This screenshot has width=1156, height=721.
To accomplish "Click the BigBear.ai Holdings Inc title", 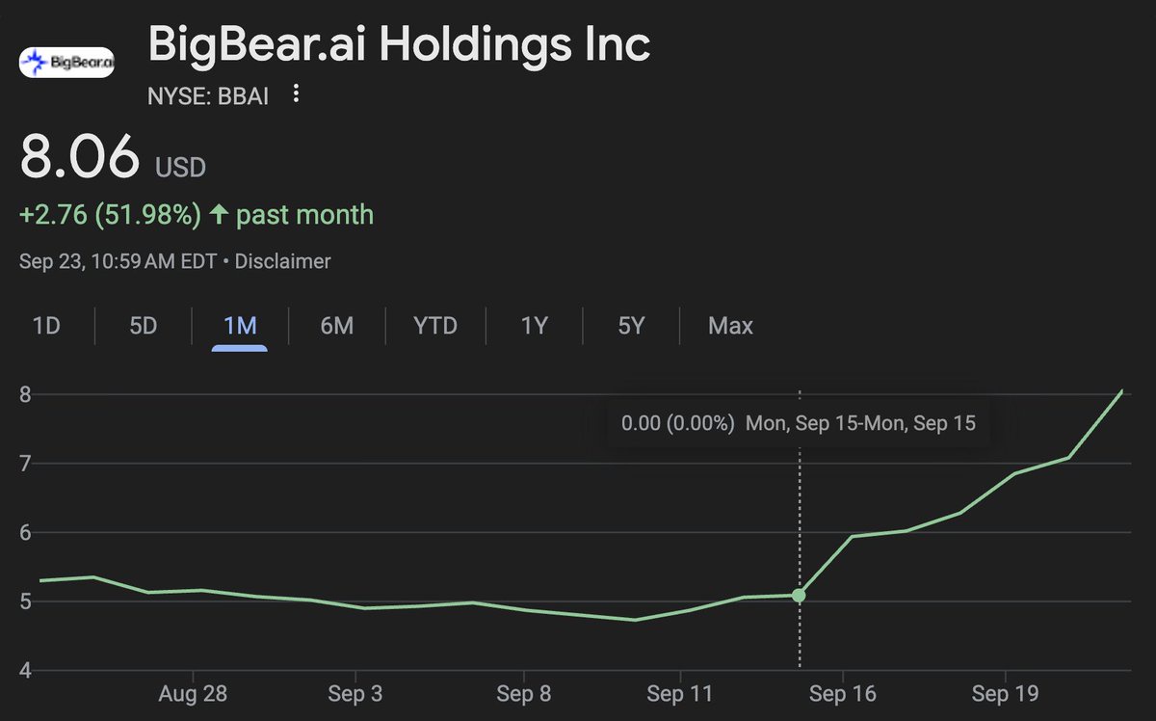I will click(398, 45).
